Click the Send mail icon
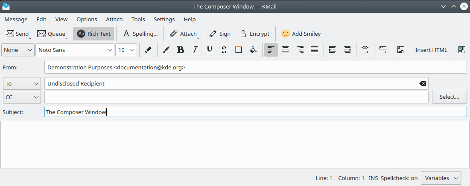This screenshot has width=470, height=186. pyautogui.click(x=10, y=34)
